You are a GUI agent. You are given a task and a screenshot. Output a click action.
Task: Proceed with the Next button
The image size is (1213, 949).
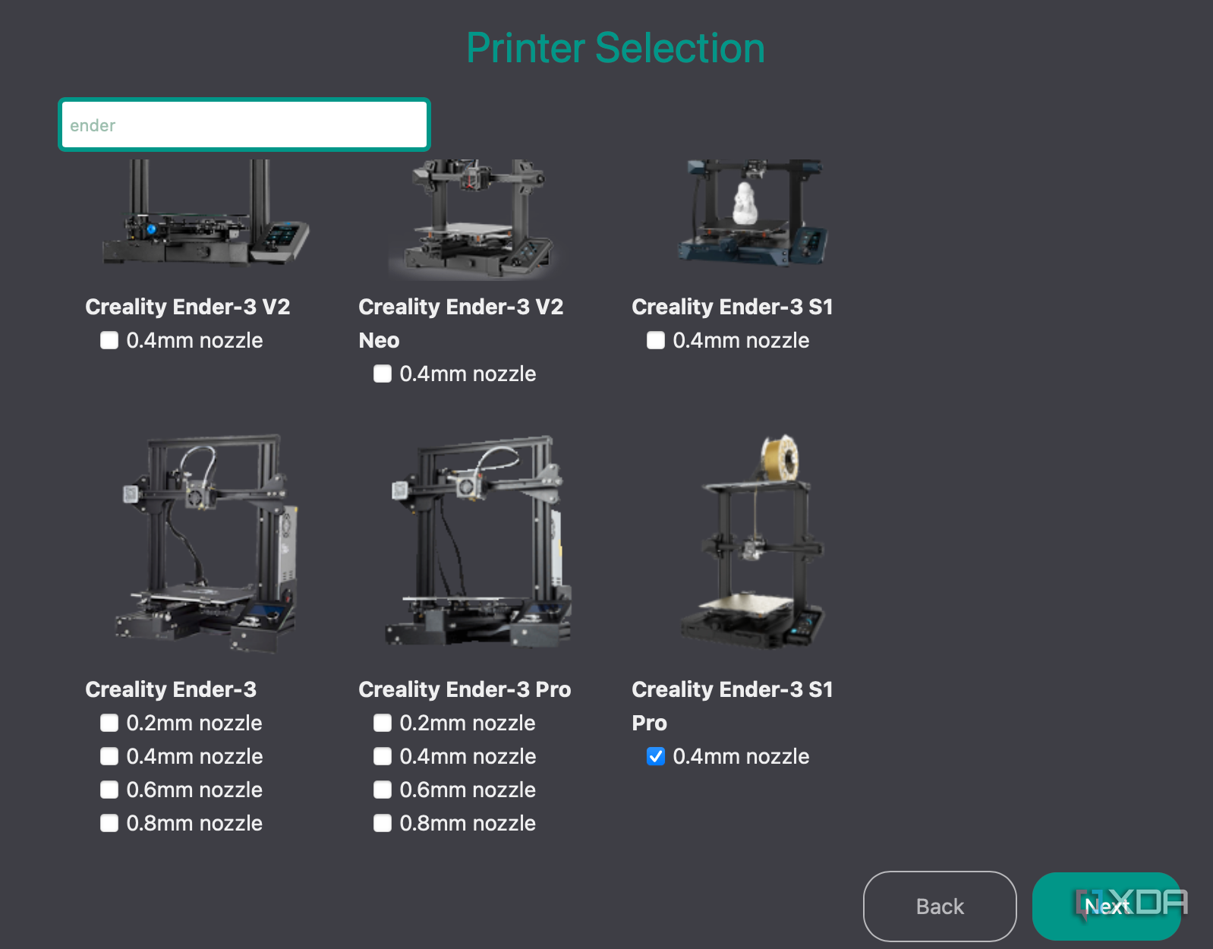(x=1107, y=906)
